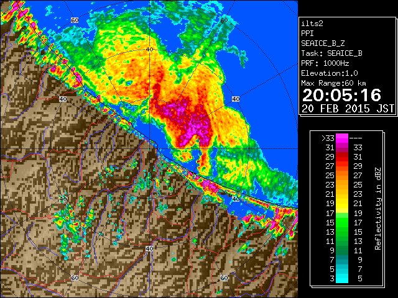398x298 pixels.
Task: Click the lowest legend value "3"
Action: pos(332,279)
